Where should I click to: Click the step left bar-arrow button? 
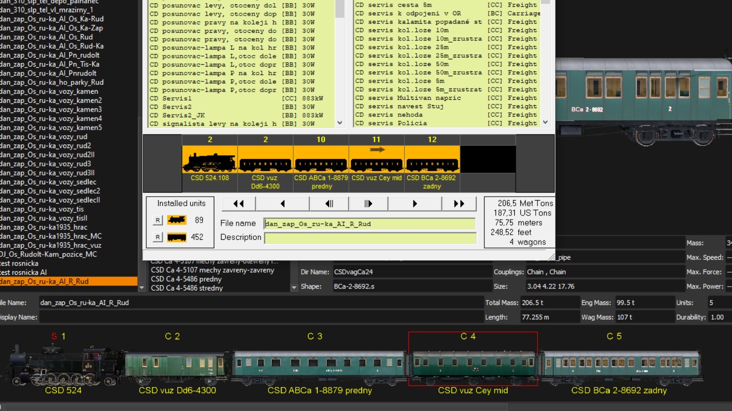(x=329, y=203)
